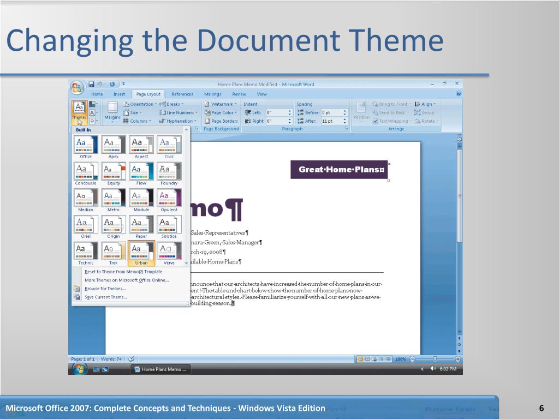This screenshot has width=559, height=419.
Task: Click the Indent Right field
Action: pos(279,121)
